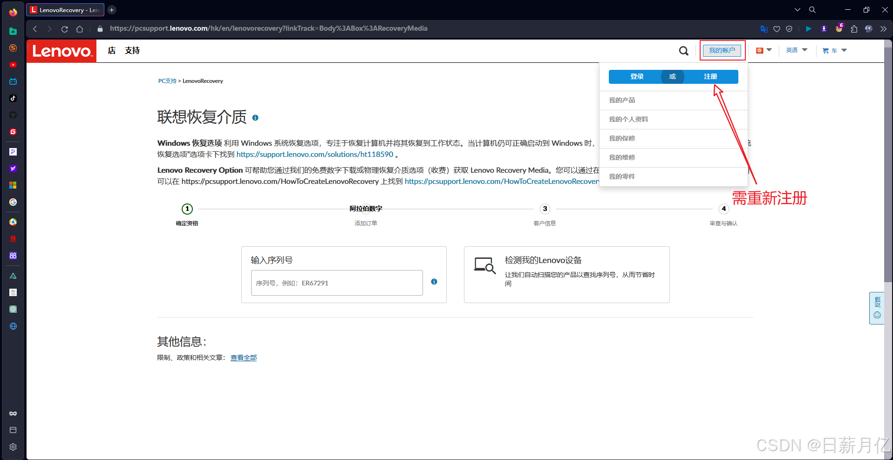
Task: Click the search tabs icon in title bar
Action: 812,10
